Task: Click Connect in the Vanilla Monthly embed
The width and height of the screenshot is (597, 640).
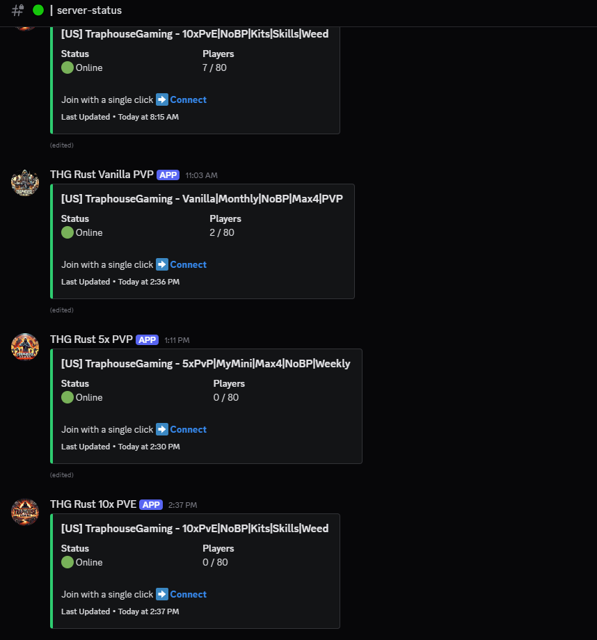Action: 189,264
